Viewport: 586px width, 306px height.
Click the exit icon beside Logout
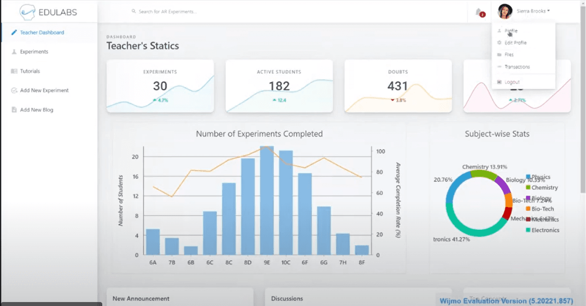[x=499, y=82]
